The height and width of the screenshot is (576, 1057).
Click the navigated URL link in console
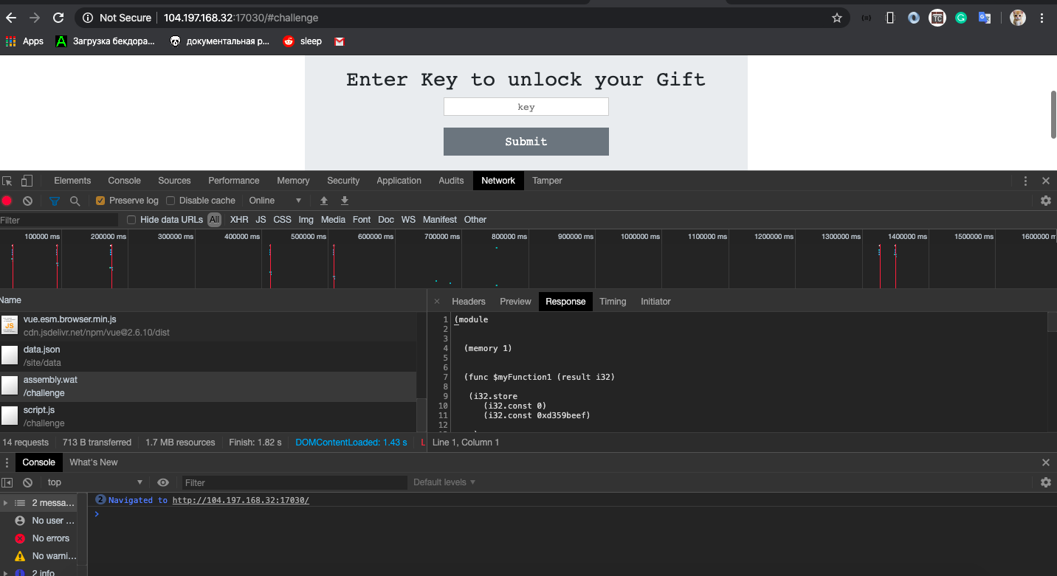[x=241, y=500]
